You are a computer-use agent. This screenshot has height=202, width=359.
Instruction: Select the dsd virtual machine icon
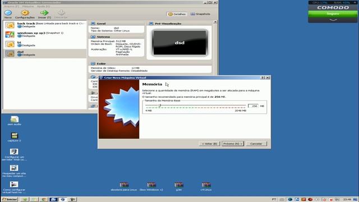(10, 53)
